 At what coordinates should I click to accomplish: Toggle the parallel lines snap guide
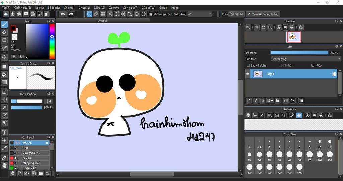click(x=96, y=14)
